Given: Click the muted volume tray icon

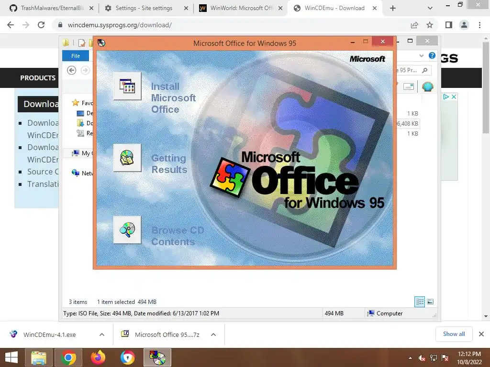Looking at the screenshot, I should tap(422, 358).
